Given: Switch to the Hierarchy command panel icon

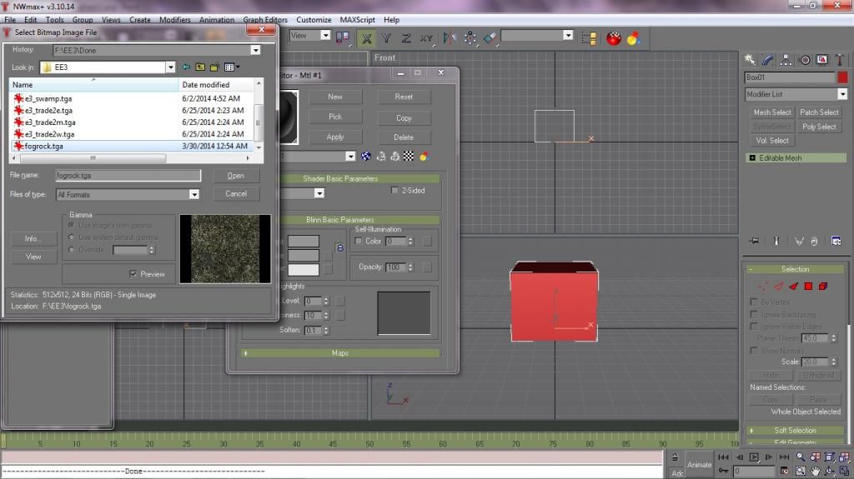Looking at the screenshot, I should coord(786,60).
